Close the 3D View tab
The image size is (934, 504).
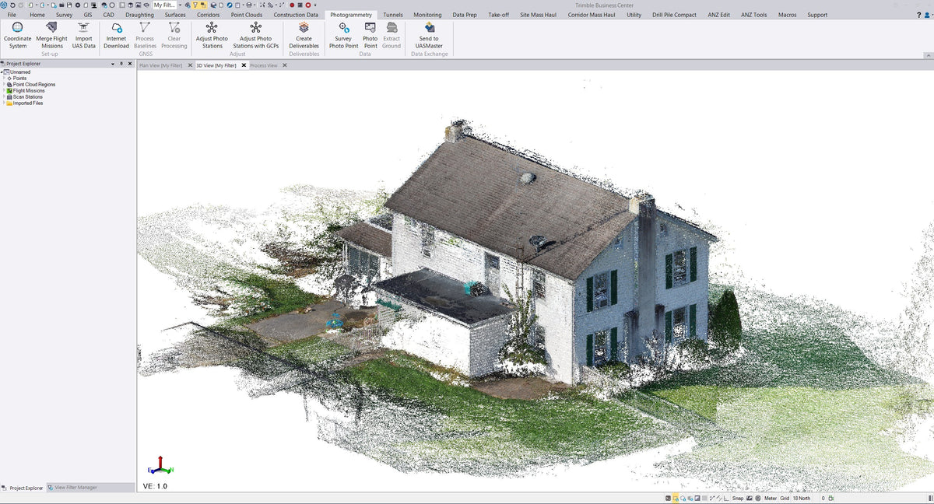244,65
